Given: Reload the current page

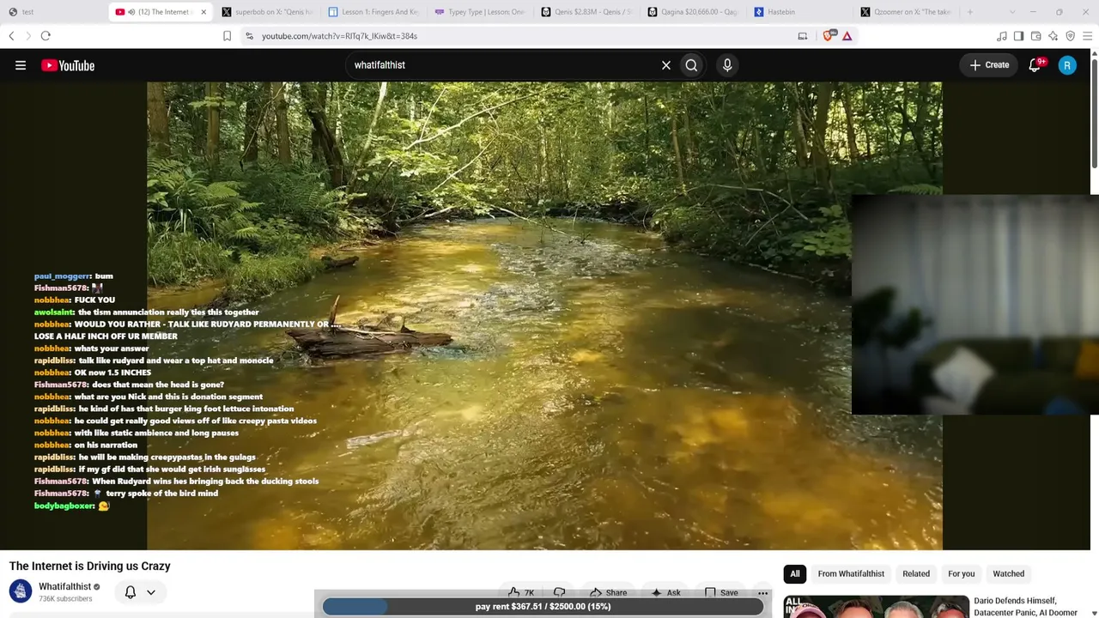Looking at the screenshot, I should tap(46, 36).
